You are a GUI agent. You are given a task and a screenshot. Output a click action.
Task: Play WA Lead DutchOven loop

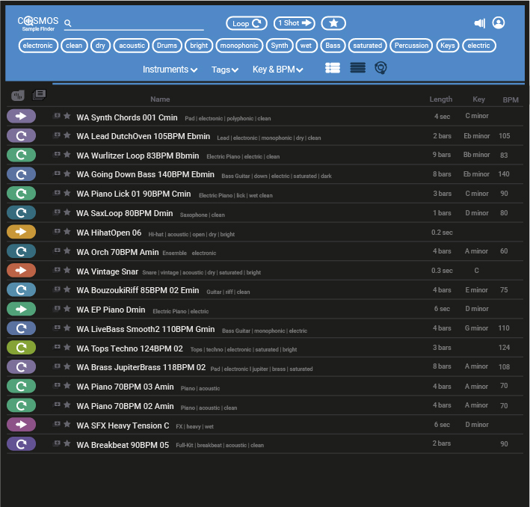click(21, 135)
